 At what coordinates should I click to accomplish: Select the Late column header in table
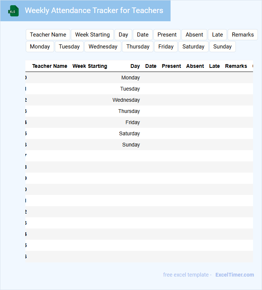[x=214, y=66]
